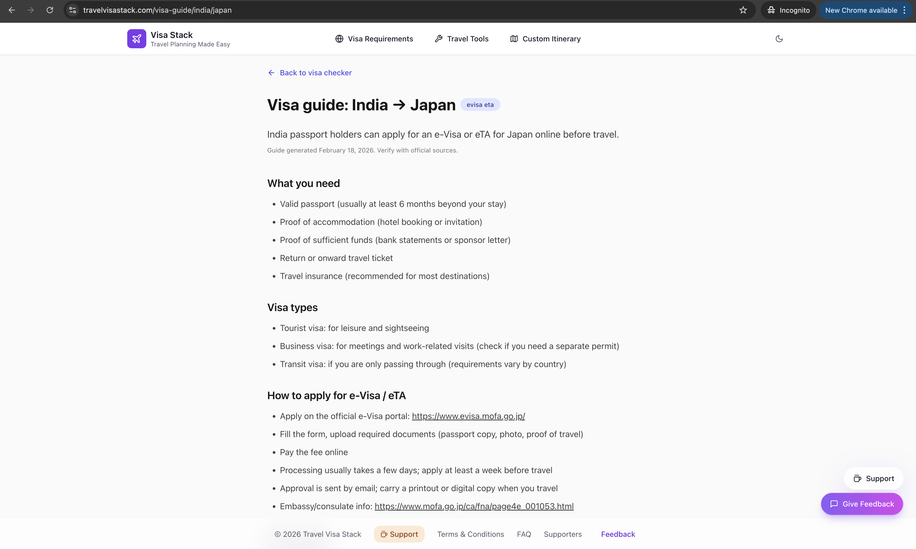Open the browser back navigation arrow
The height and width of the screenshot is (549, 916).
coord(12,10)
